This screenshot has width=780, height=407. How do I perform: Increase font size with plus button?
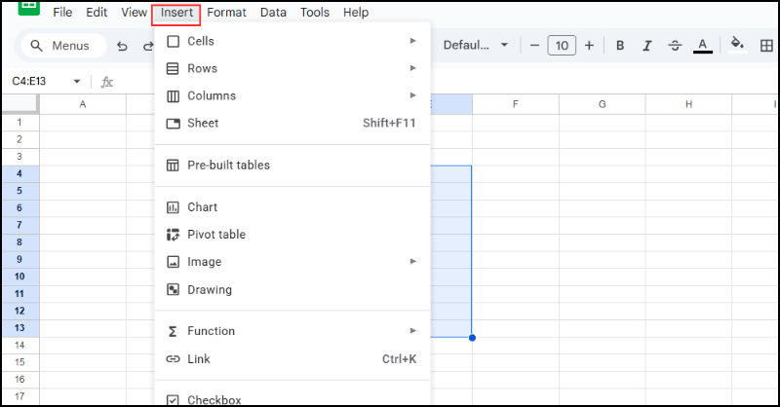589,46
